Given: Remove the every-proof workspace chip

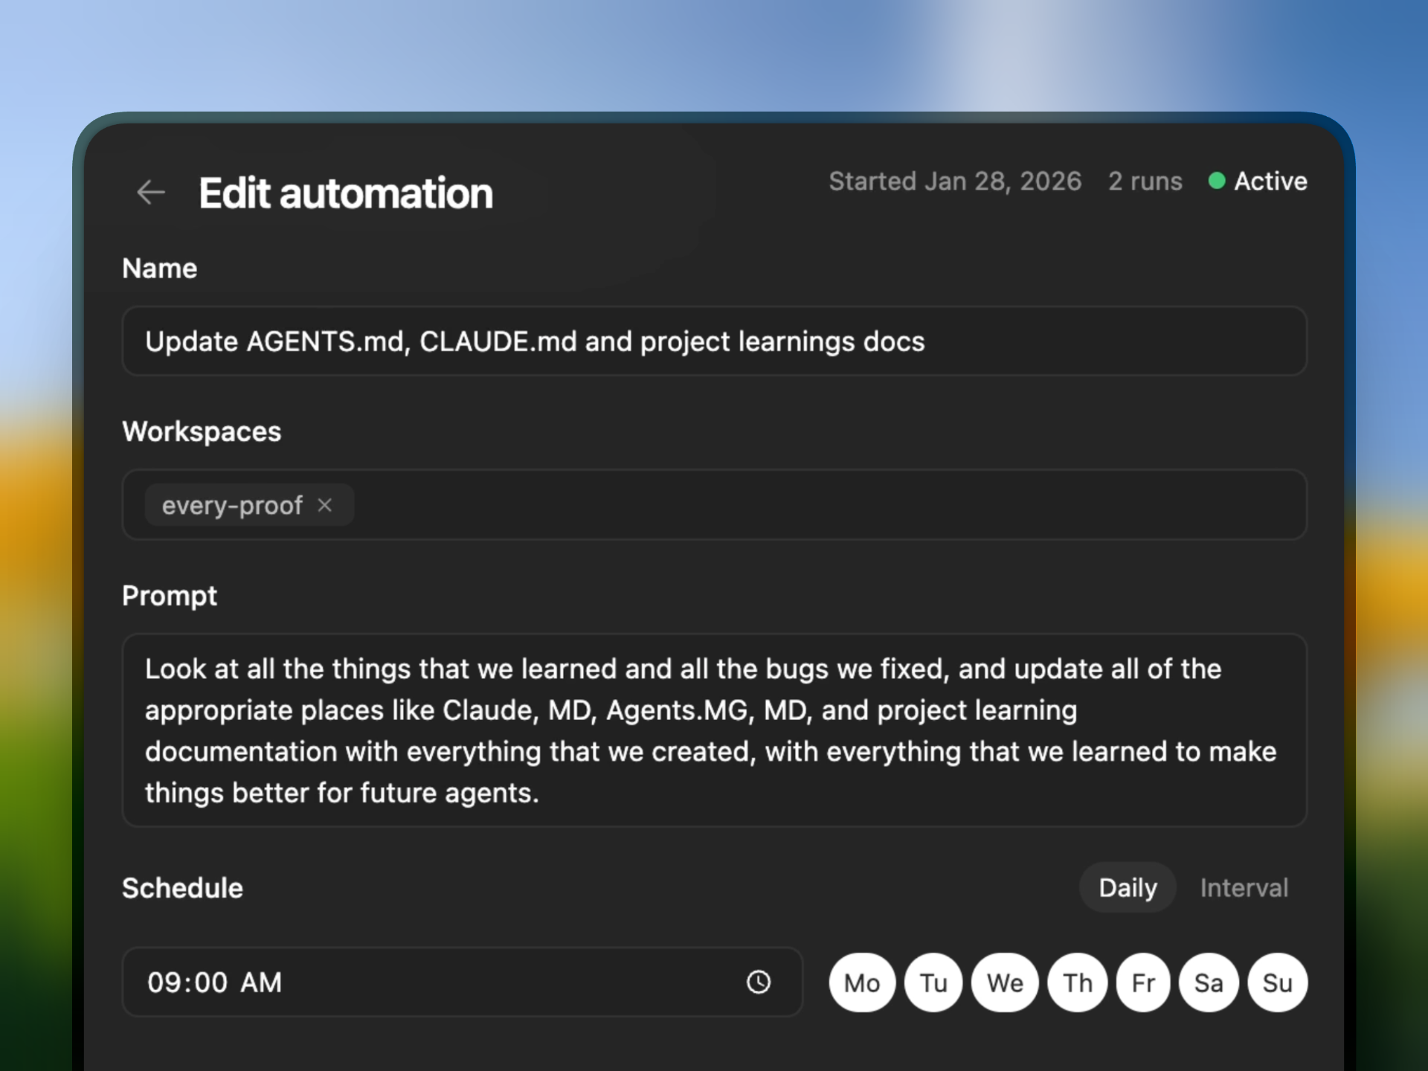Looking at the screenshot, I should (x=325, y=505).
